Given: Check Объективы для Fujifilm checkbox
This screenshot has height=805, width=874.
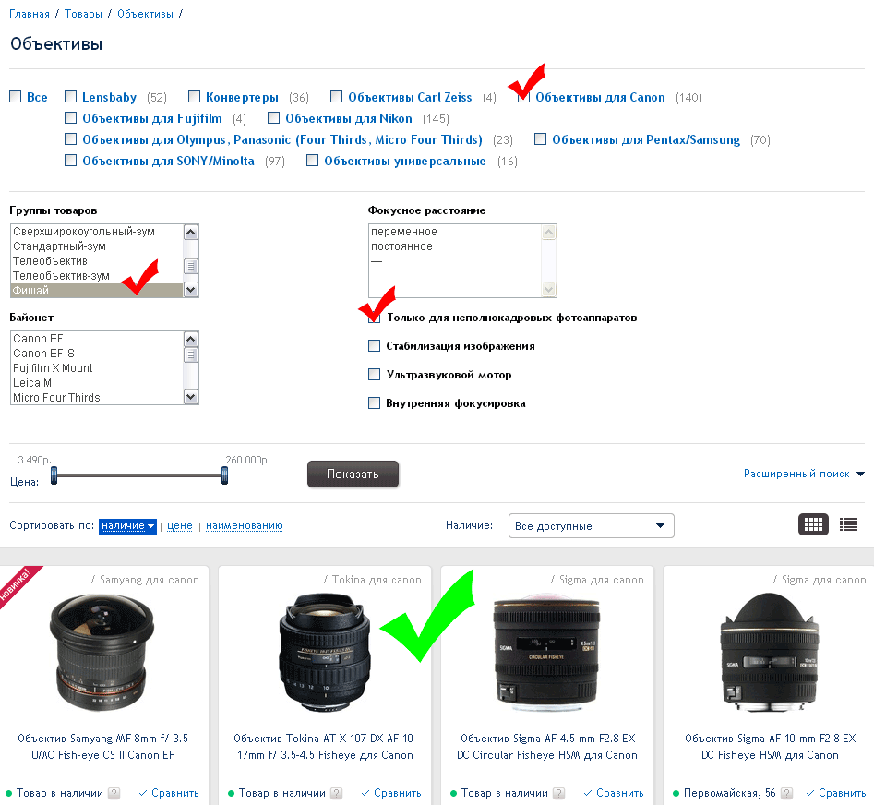Looking at the screenshot, I should coord(70,117).
